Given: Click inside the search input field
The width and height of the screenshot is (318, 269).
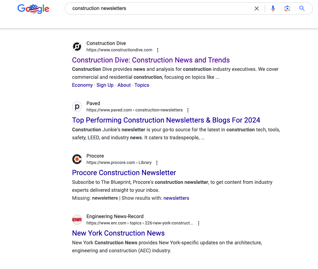Looking at the screenshot, I should click(159, 8).
